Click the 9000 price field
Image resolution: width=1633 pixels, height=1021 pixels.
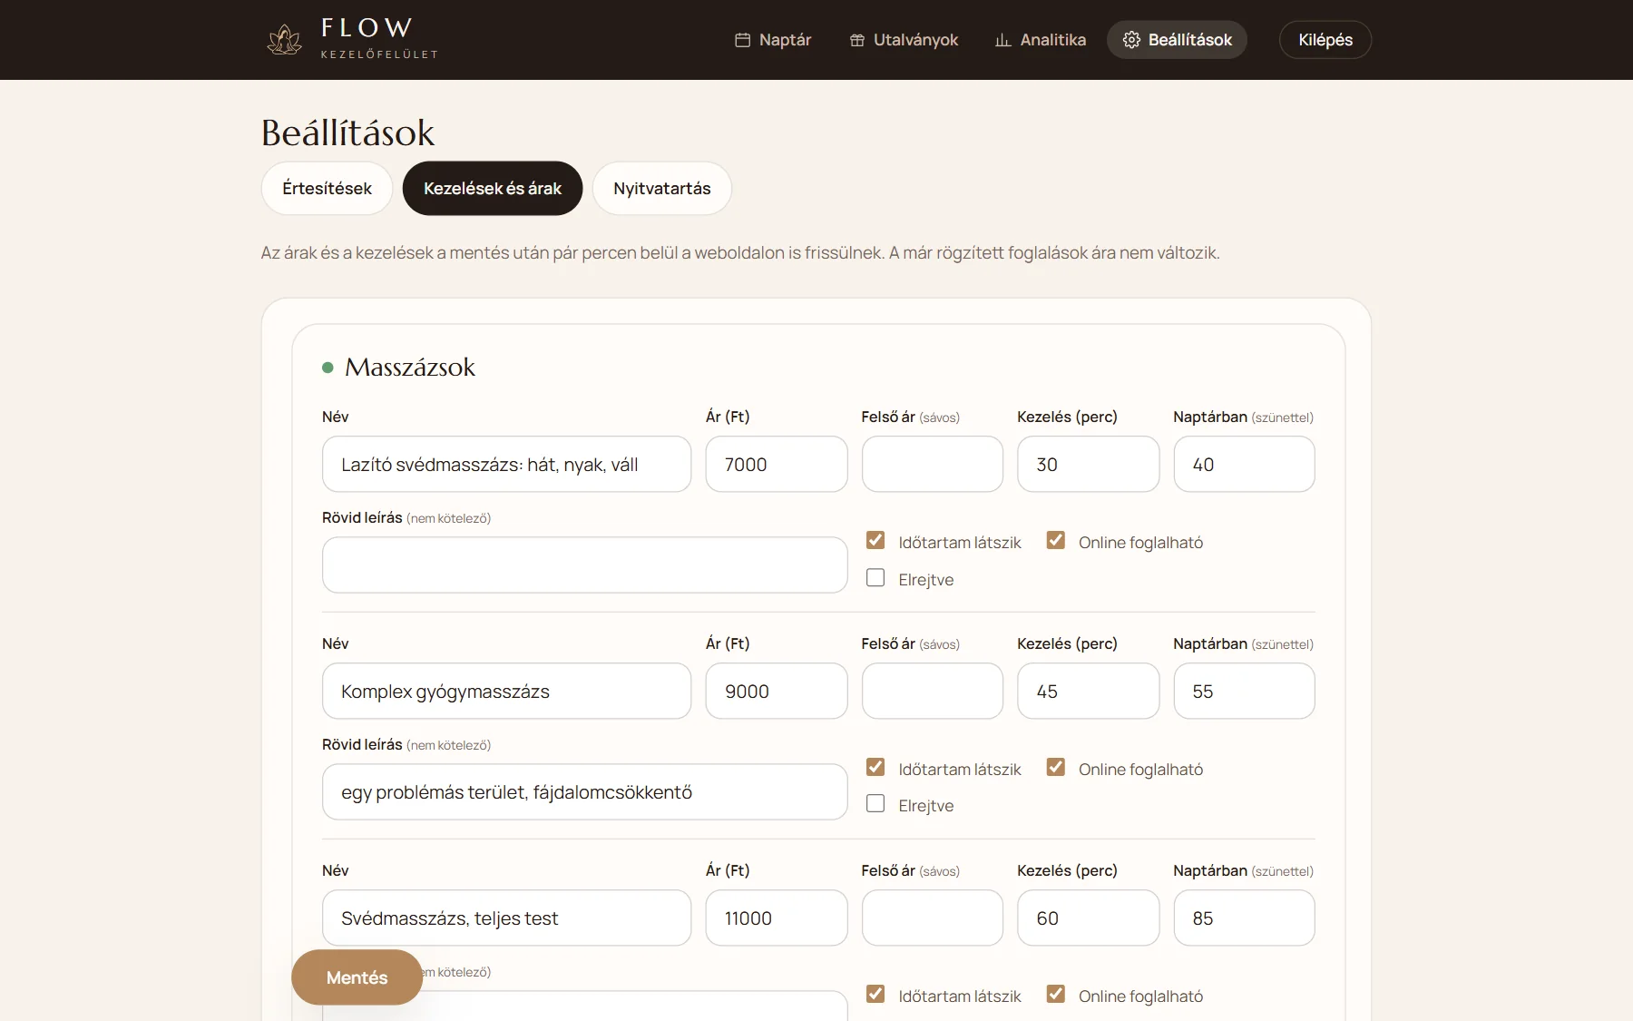click(x=777, y=692)
